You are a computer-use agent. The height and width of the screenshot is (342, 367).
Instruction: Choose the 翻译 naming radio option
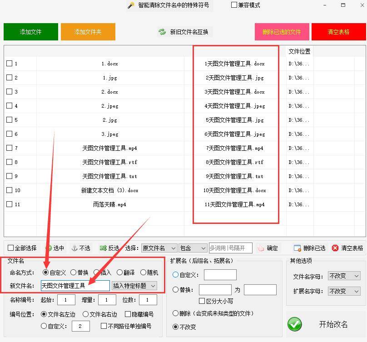coord(119,273)
